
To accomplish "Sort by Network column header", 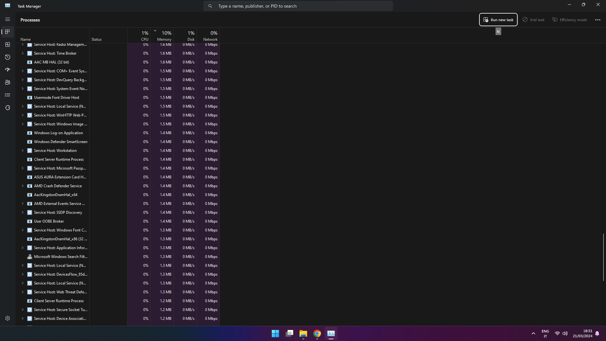I will [208, 35].
